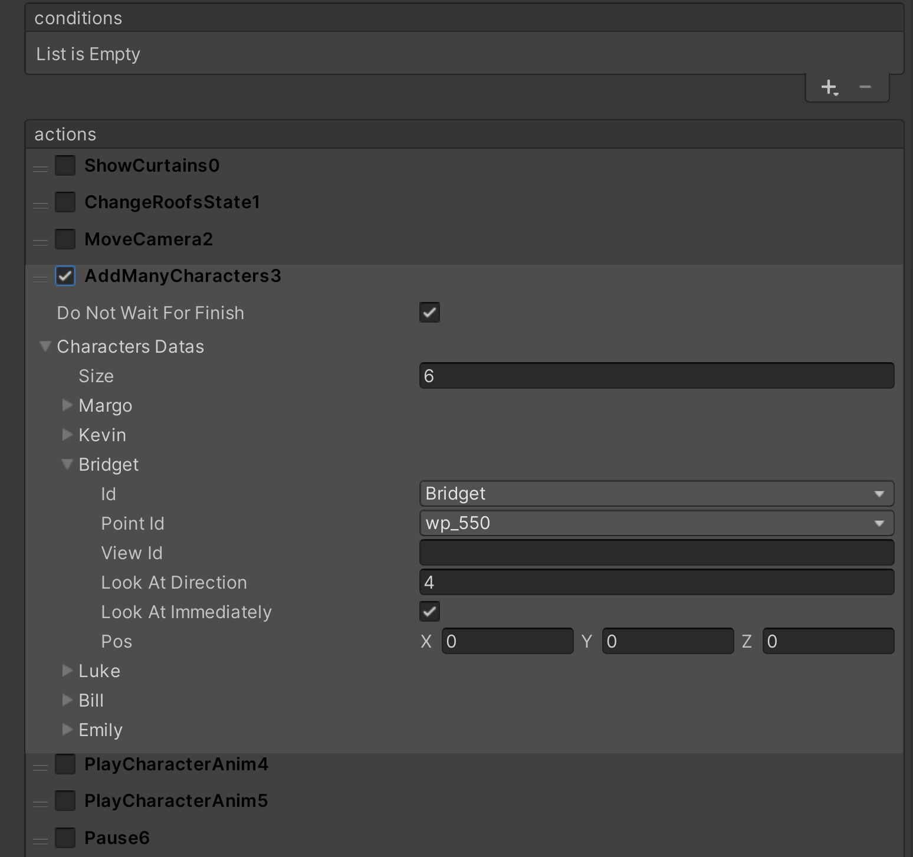The image size is (913, 857).
Task: Expand the Luke entry
Action: click(67, 671)
